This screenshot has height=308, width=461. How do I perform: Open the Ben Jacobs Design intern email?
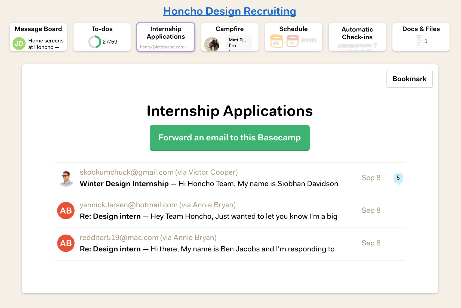[x=230, y=244]
